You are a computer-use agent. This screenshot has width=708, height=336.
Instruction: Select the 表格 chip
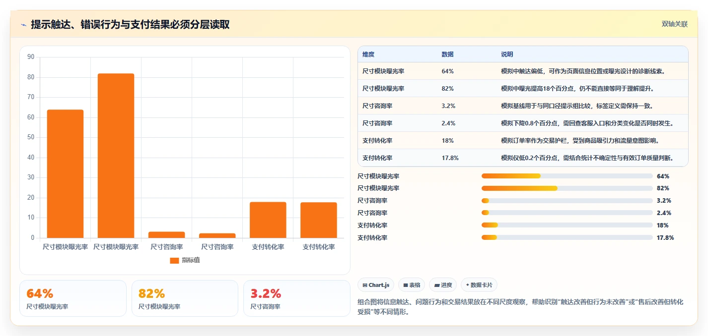pyautogui.click(x=412, y=285)
